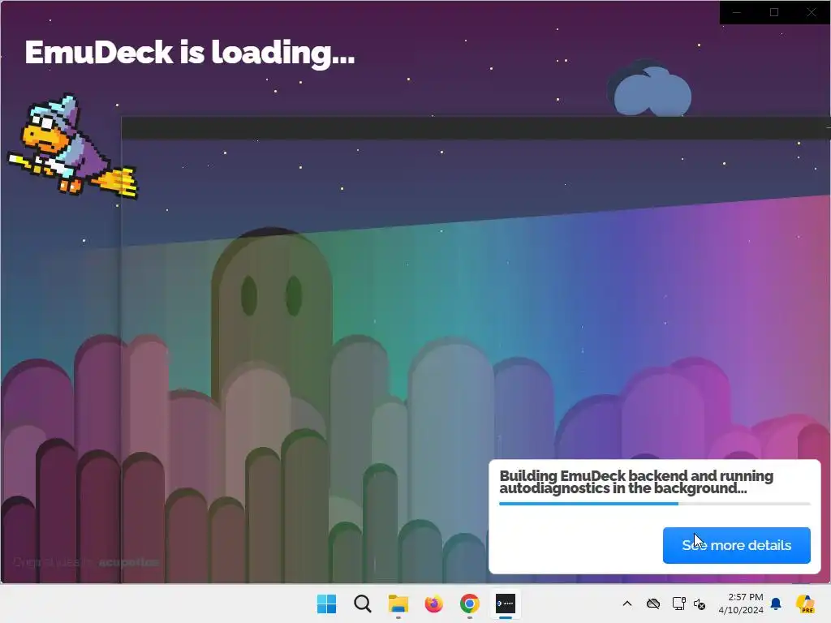The width and height of the screenshot is (831, 623).
Task: Close the EmuDeck window
Action: pyautogui.click(x=812, y=12)
